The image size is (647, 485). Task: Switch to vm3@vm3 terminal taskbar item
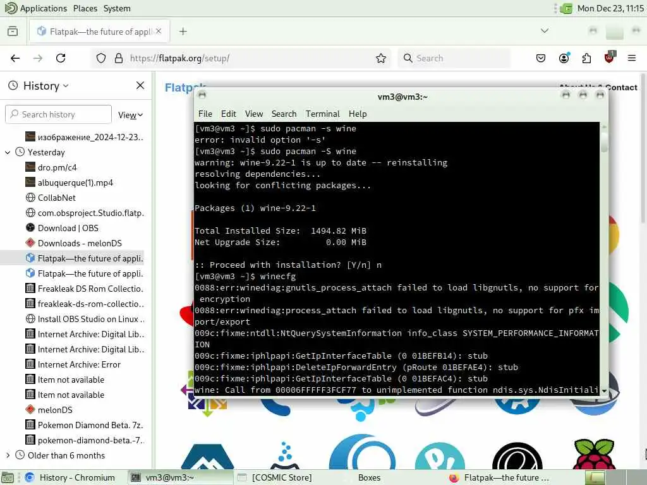pyautogui.click(x=179, y=477)
